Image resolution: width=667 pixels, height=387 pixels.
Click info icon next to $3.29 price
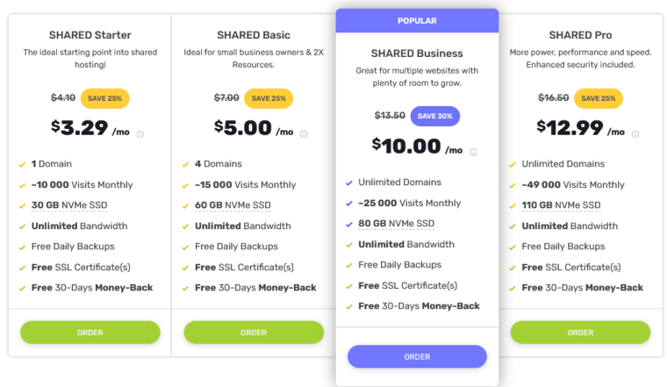point(140,134)
